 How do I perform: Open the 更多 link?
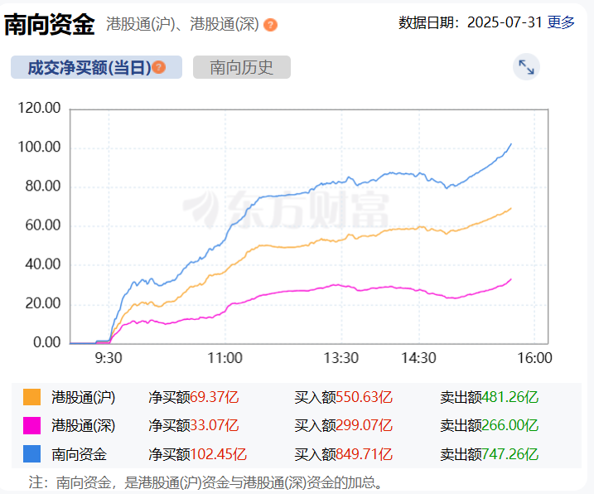(x=561, y=22)
